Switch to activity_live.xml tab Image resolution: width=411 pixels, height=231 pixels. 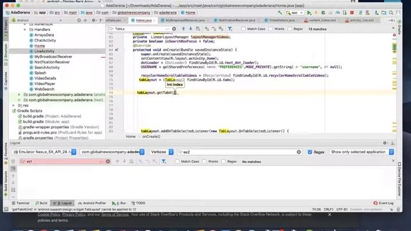[362, 20]
